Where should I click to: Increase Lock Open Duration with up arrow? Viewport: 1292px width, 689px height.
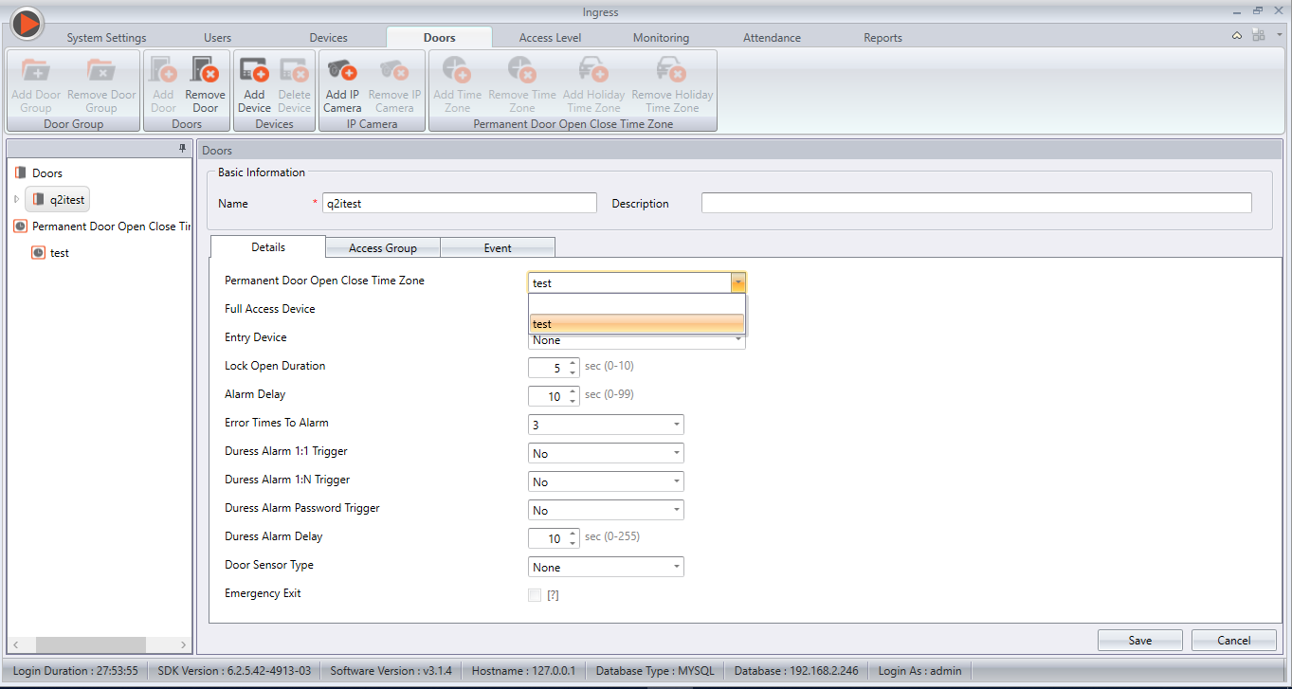coord(573,363)
